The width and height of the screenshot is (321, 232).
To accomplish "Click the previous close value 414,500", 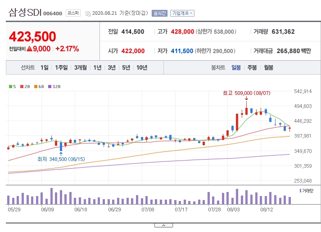I will 133,31.
